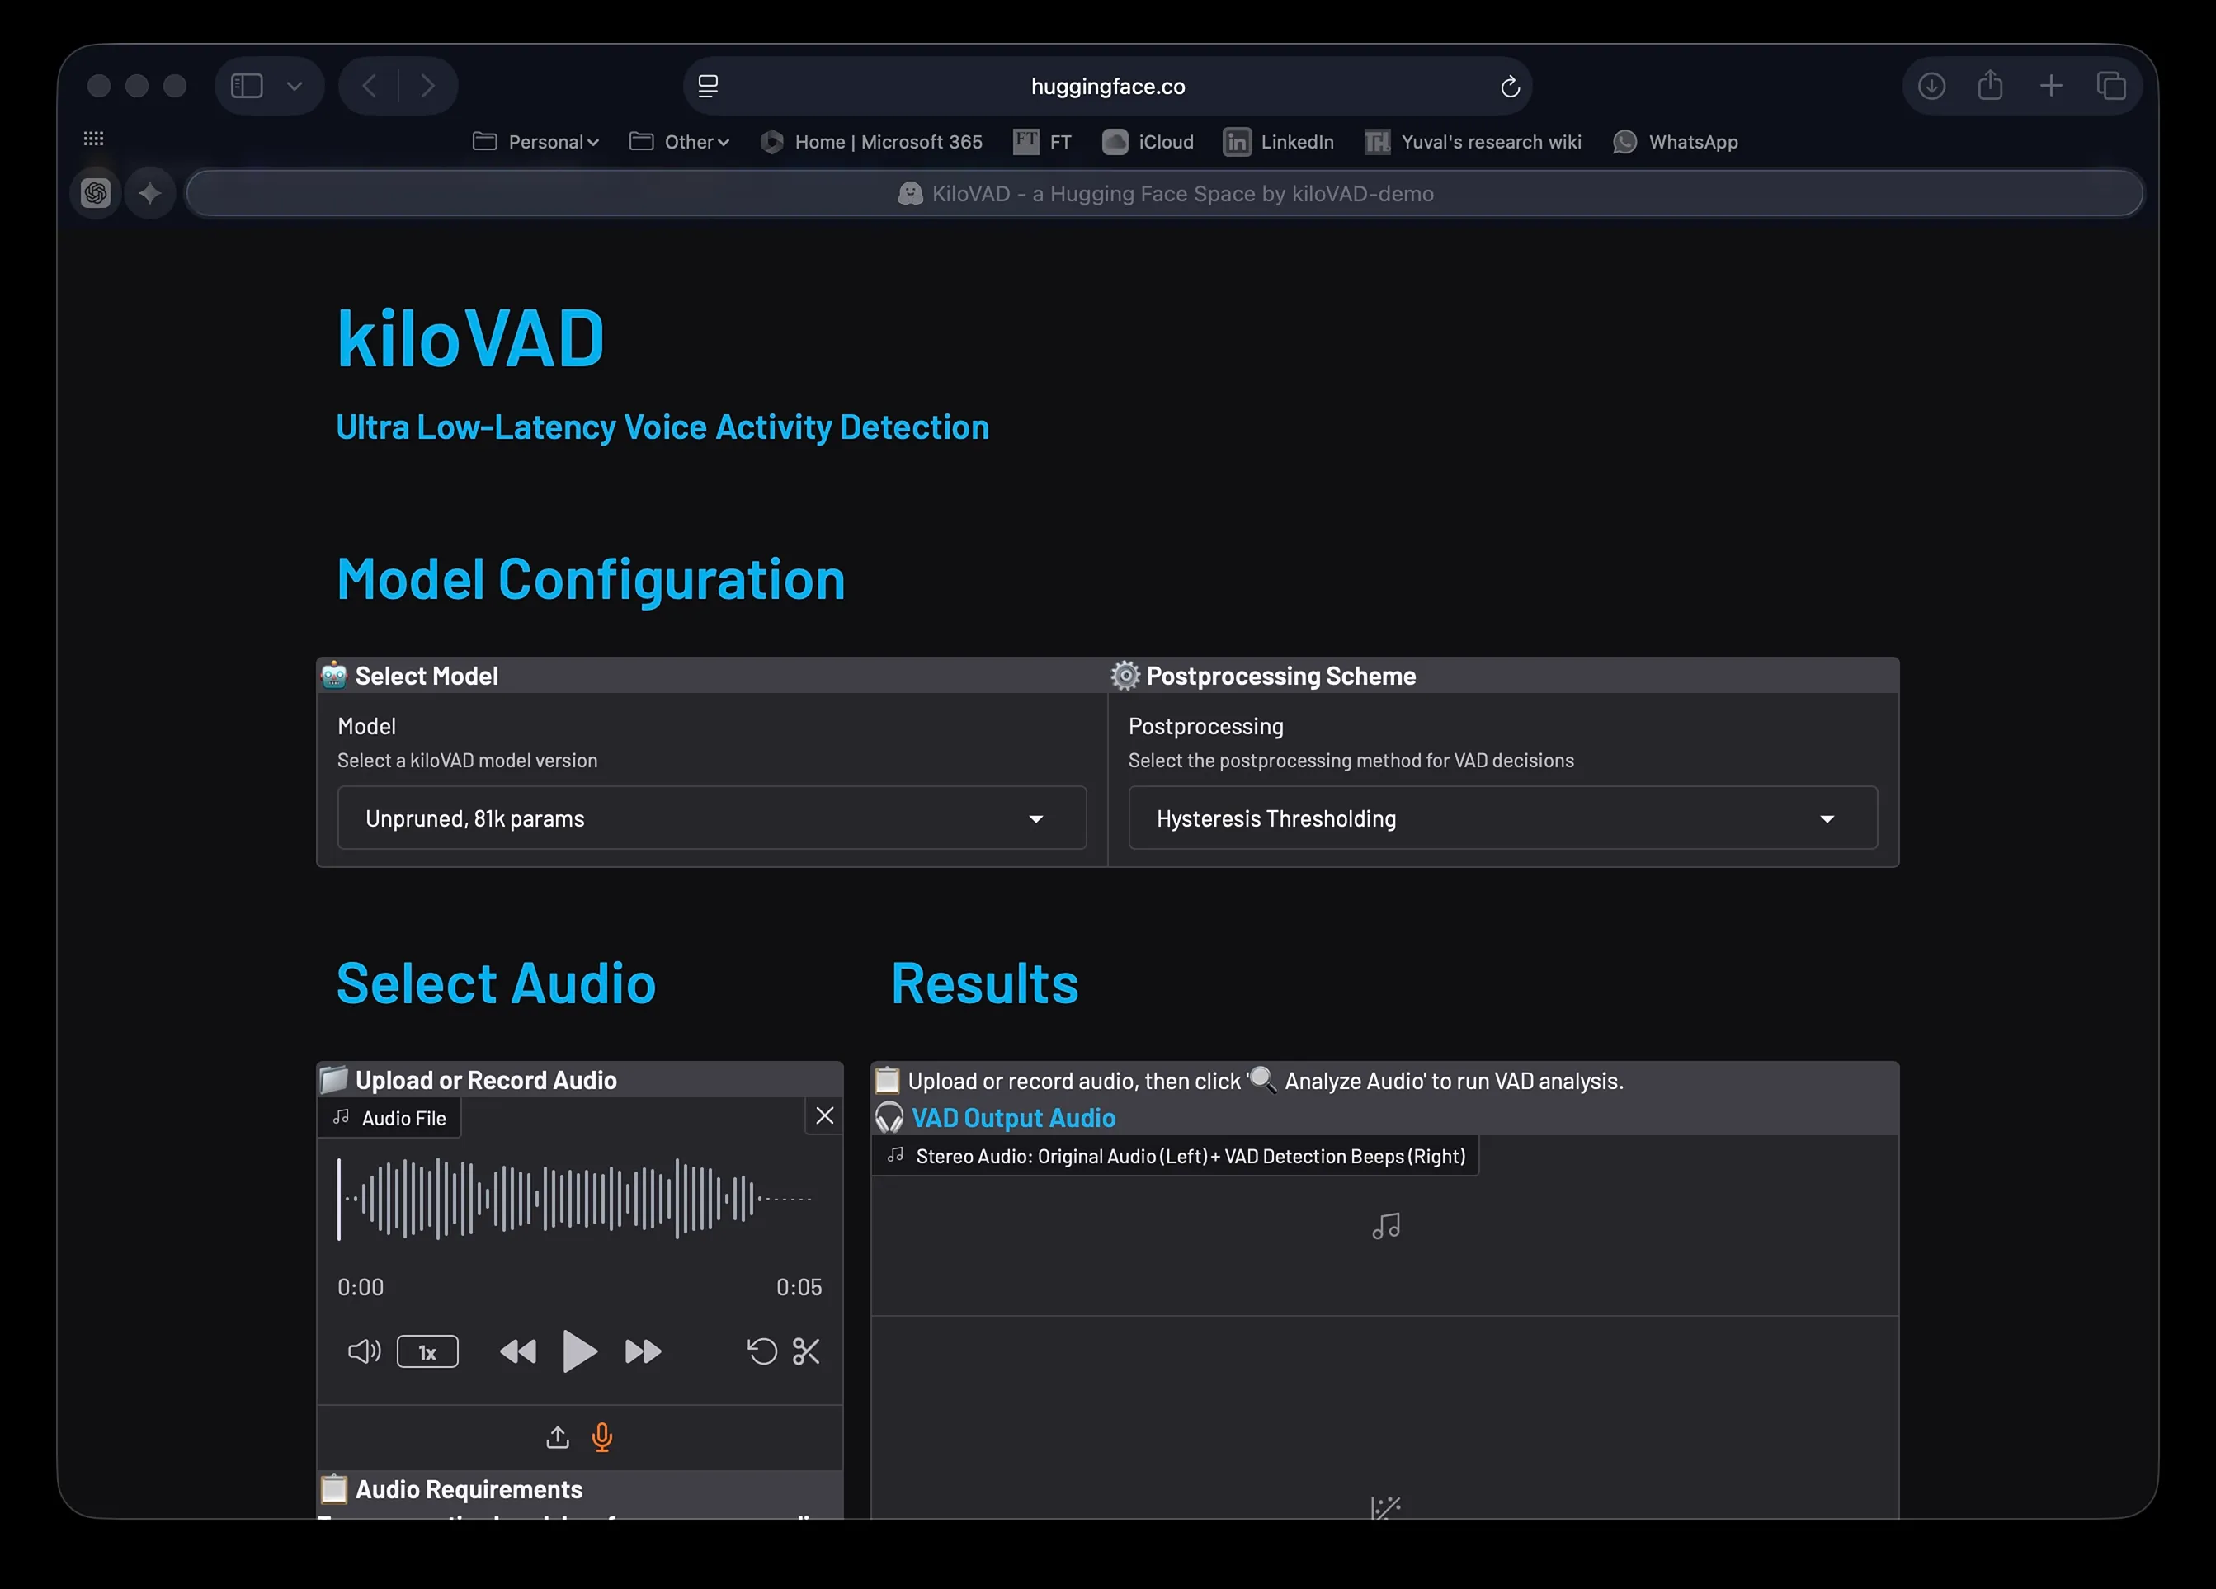The image size is (2216, 1589).
Task: Click the VAD Output Audio heading
Action: tap(1013, 1117)
